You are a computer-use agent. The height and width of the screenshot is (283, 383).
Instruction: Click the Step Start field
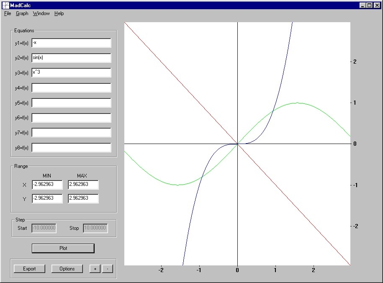pos(44,228)
